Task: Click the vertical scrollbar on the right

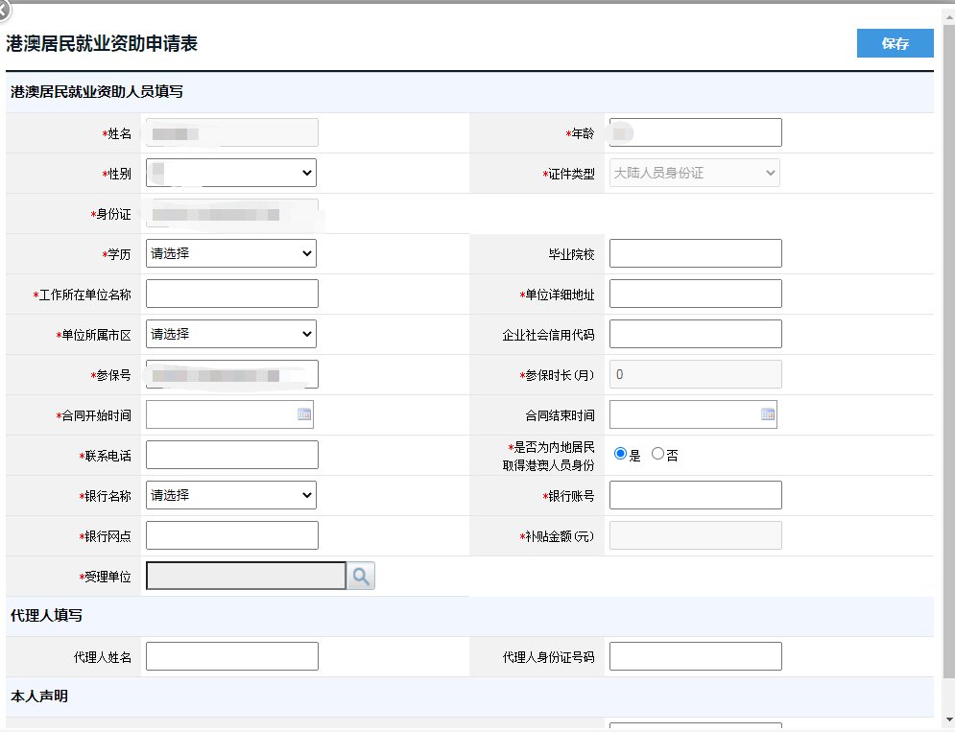Action: [948, 365]
